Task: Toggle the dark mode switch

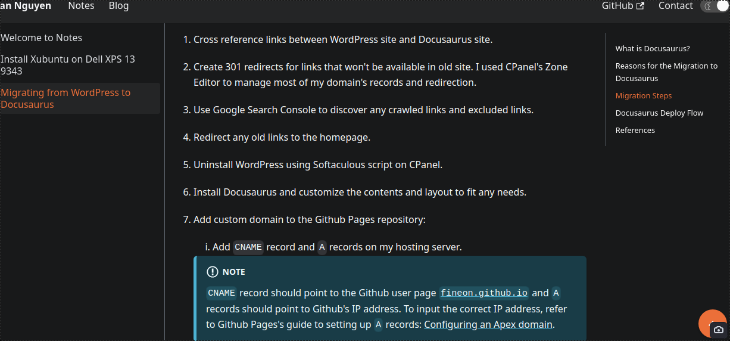Action: (715, 6)
